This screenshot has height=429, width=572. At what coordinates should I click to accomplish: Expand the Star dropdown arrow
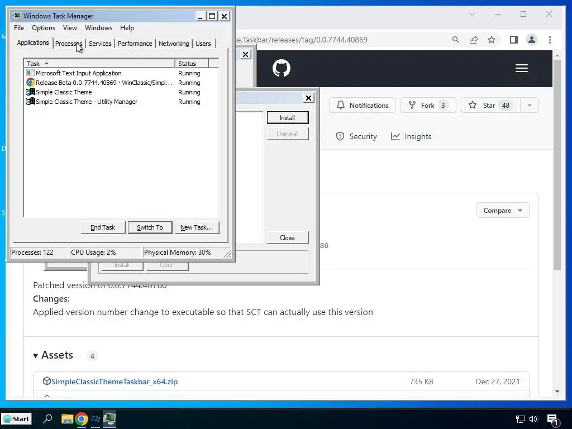coord(530,105)
